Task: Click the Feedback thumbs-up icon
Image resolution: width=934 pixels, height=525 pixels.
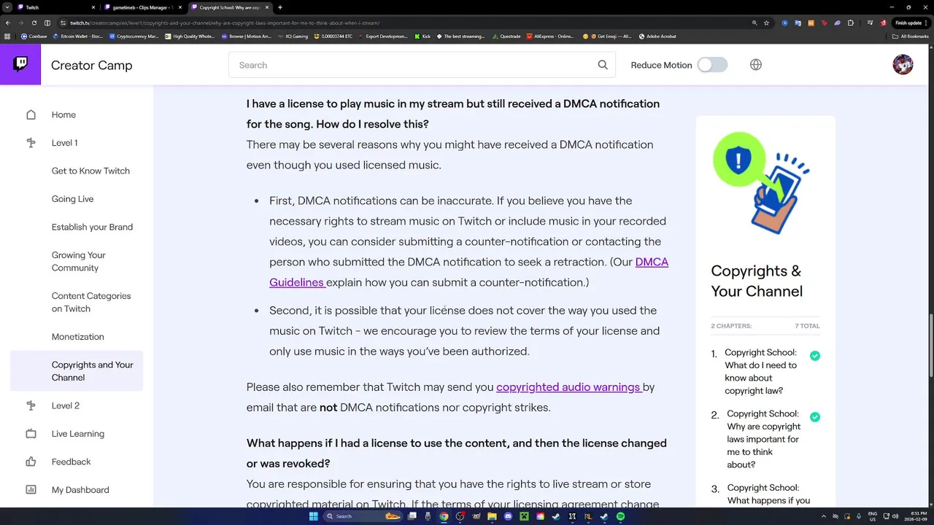Action: [31, 462]
